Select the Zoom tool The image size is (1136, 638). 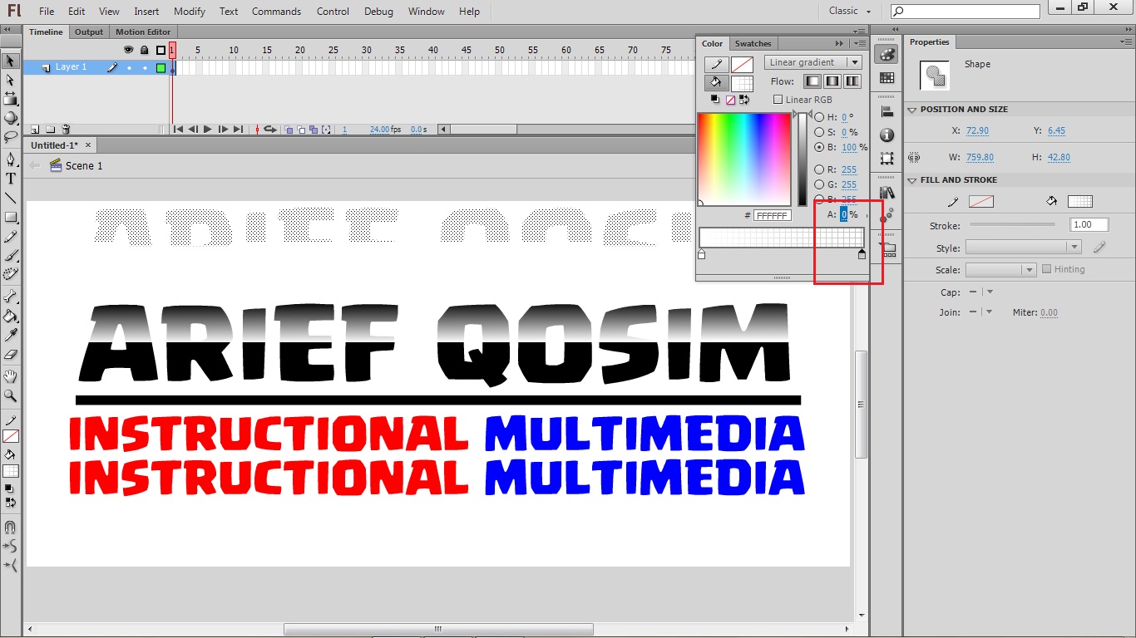pos(11,396)
